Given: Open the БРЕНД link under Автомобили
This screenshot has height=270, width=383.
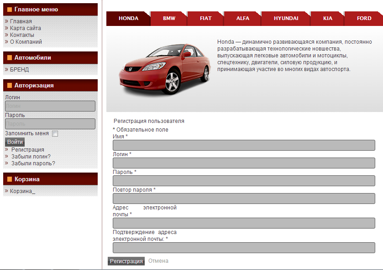Looking at the screenshot, I should coord(19,70).
